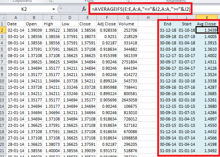Viewport: 220px width, 157px height.
Task: Select Adj Close cell 0.928336
Action: [107, 30]
